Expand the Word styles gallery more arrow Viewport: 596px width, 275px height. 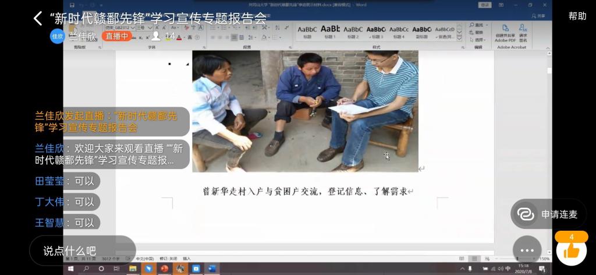point(459,38)
